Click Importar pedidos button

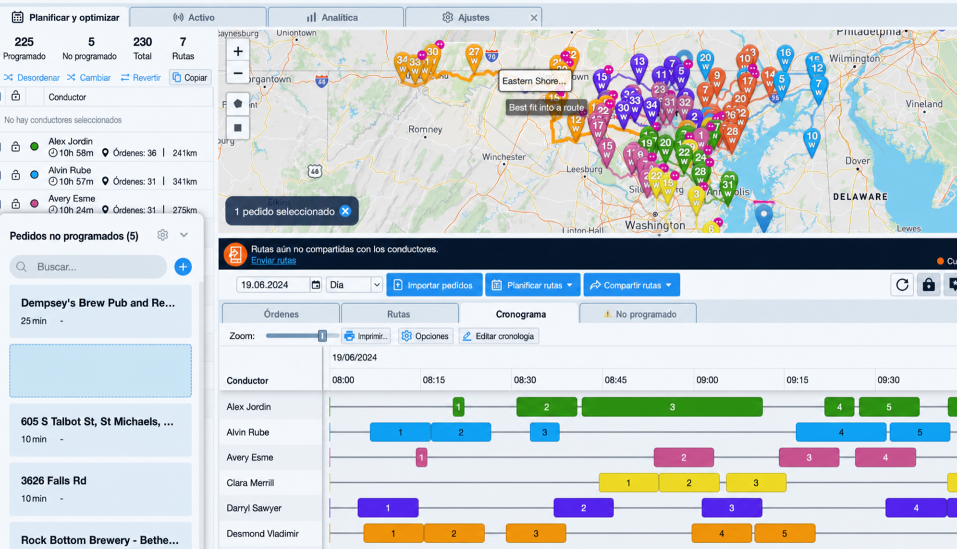434,285
